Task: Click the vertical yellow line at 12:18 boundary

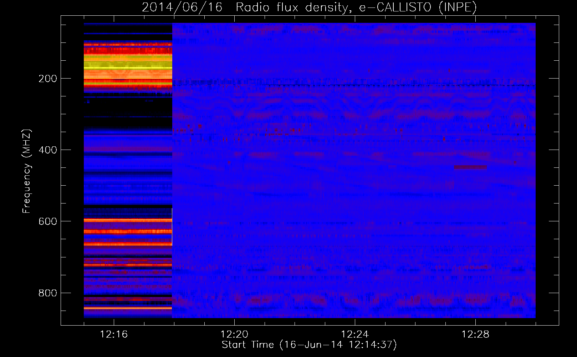Action: [x=172, y=227]
